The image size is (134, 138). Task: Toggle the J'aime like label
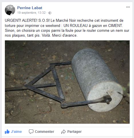[16, 132]
